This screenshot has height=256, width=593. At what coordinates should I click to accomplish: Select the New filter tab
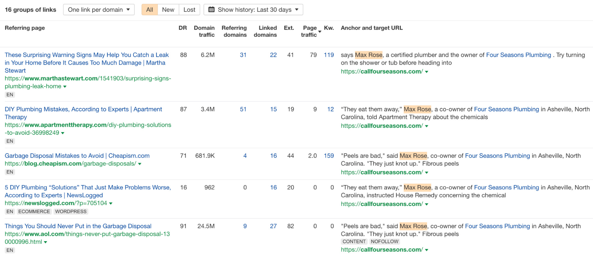168,10
